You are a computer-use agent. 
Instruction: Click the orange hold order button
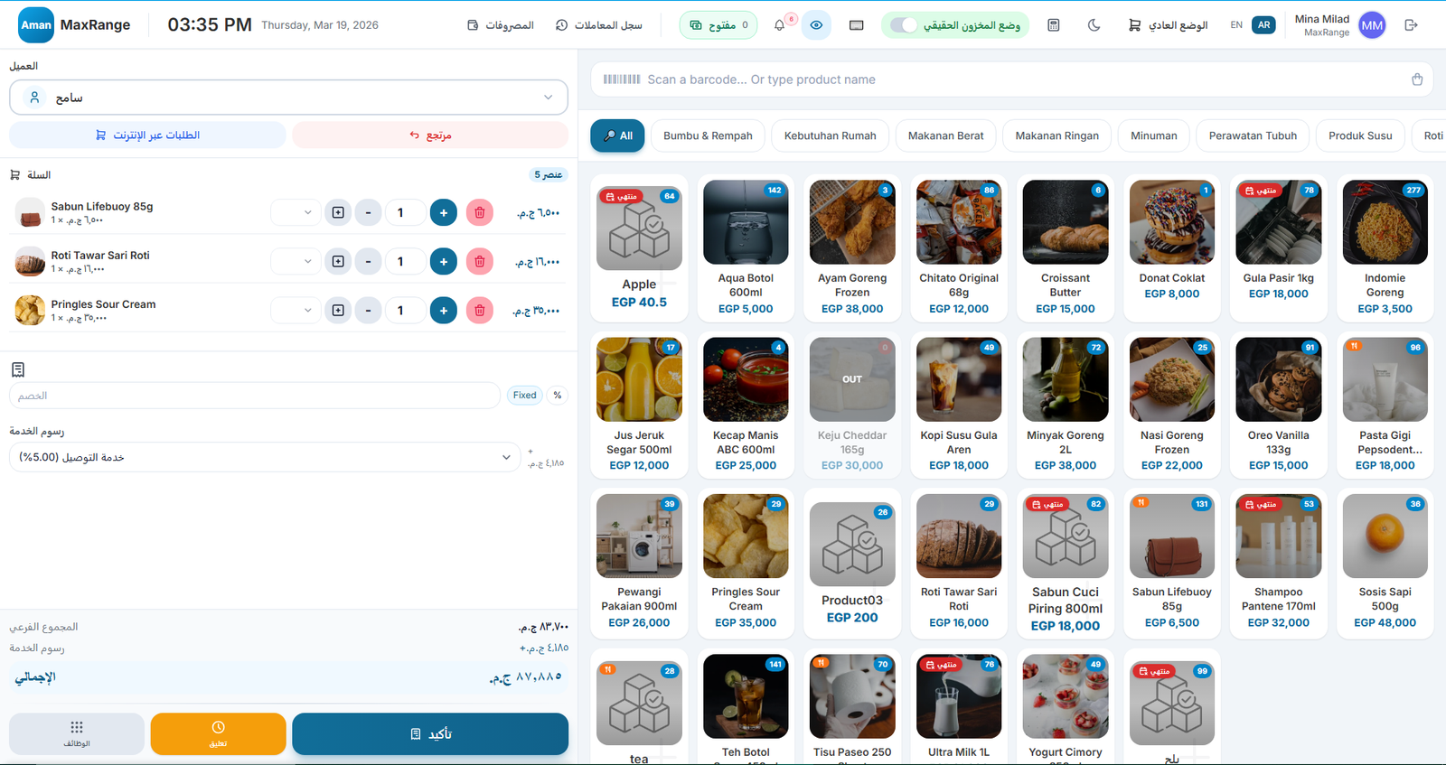218,734
